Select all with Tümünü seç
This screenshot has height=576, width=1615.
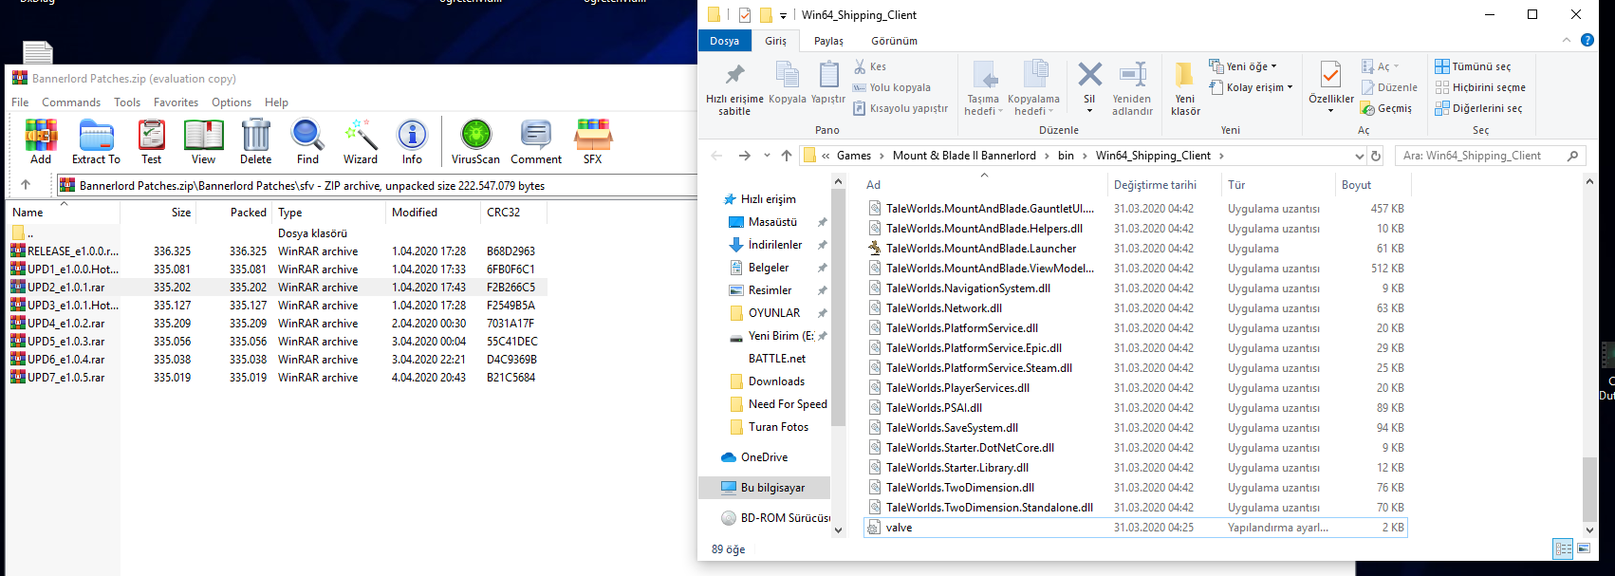click(x=1473, y=66)
